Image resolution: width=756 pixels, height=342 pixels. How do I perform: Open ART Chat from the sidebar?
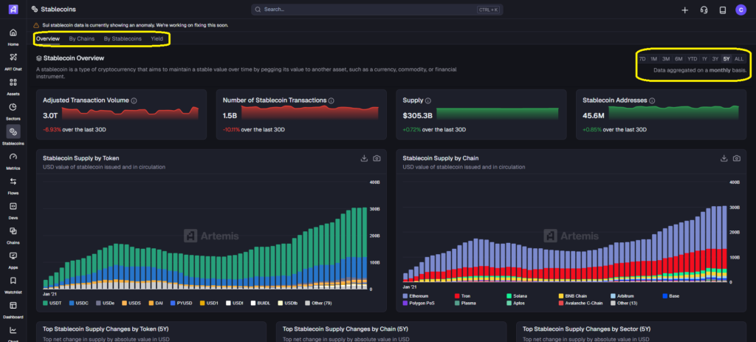(13, 58)
